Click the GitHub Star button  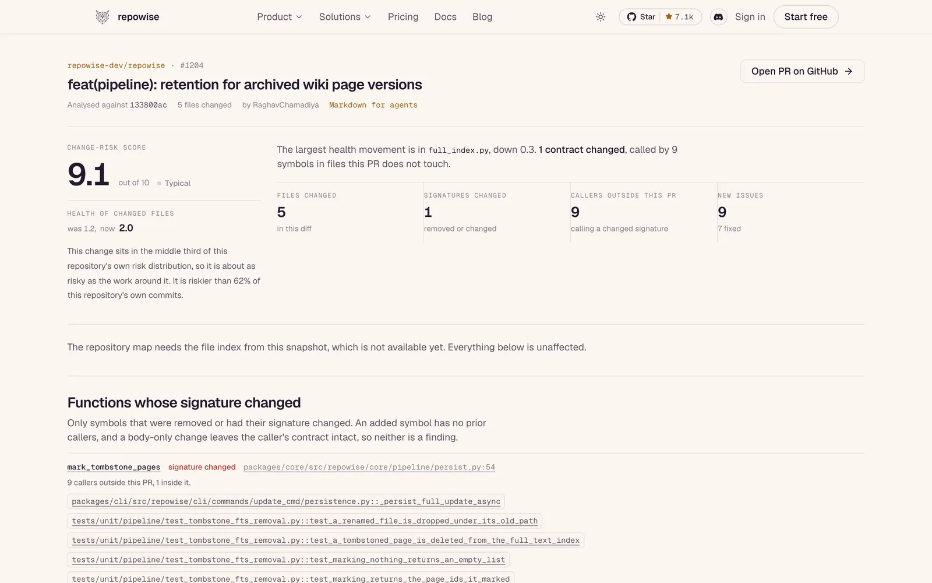click(641, 17)
